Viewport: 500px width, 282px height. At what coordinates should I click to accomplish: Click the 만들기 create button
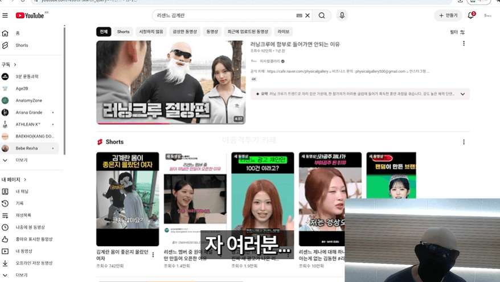point(448,15)
